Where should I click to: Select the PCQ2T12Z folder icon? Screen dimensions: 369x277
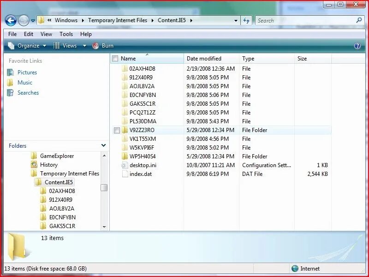tap(125, 112)
